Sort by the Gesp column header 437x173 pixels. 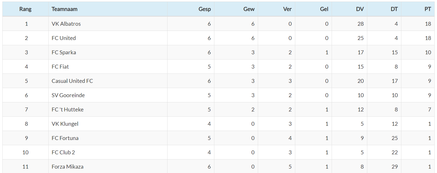[x=204, y=9]
